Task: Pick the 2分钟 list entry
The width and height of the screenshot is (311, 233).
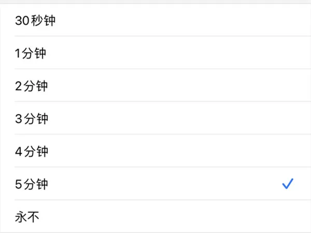Action: coord(155,85)
